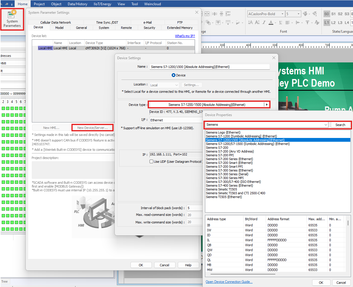Select the Device radio button
The image size is (353, 287).
click(x=173, y=75)
